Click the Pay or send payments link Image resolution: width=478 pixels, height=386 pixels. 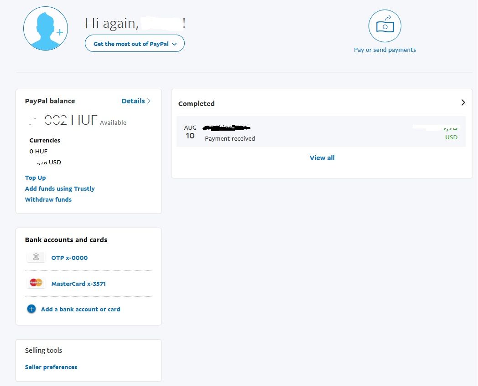click(384, 50)
